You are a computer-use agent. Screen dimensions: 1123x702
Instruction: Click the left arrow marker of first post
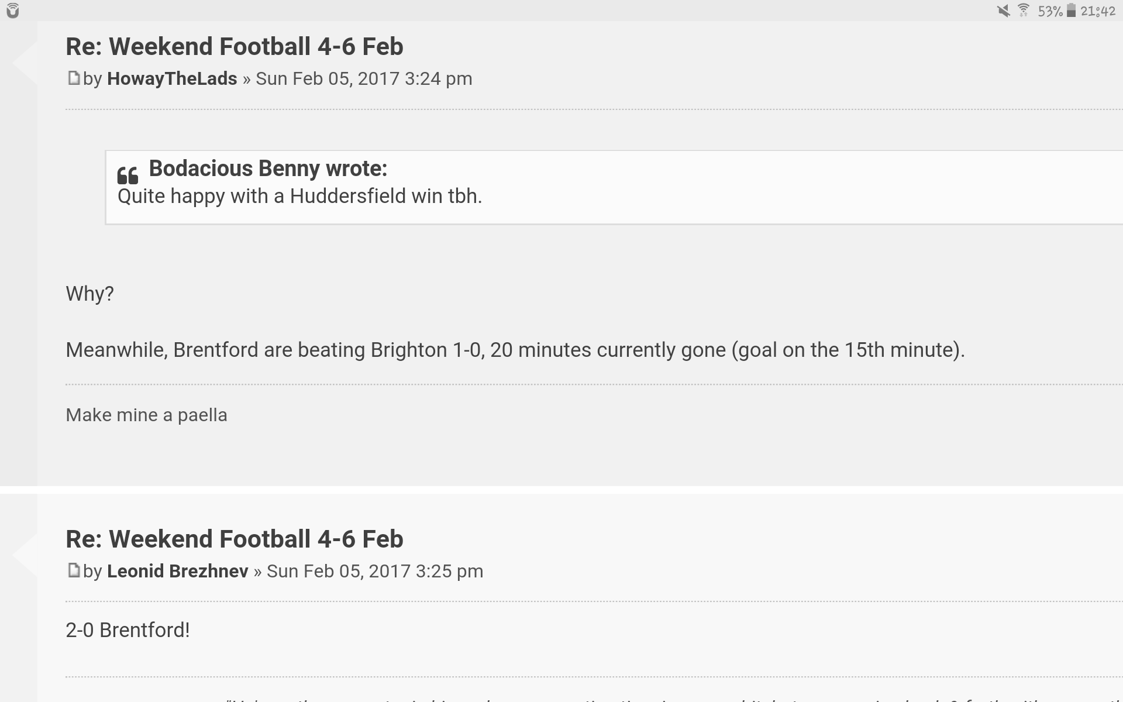pos(25,63)
